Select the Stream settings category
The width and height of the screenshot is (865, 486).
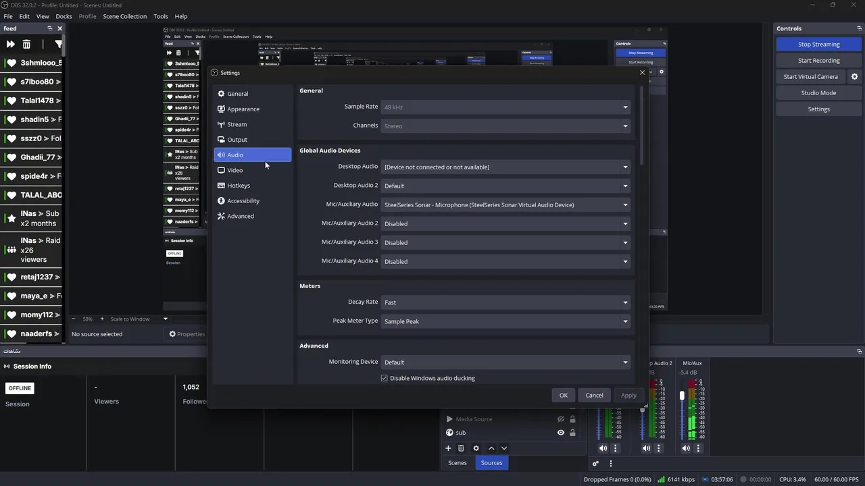(253, 124)
